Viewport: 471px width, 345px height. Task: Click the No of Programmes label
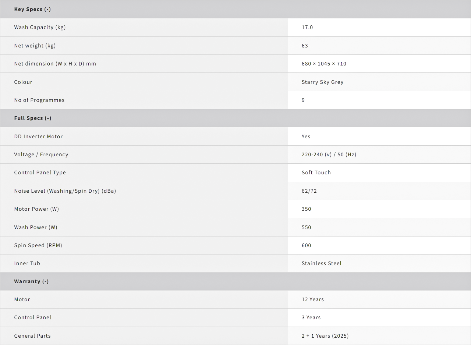pos(39,100)
